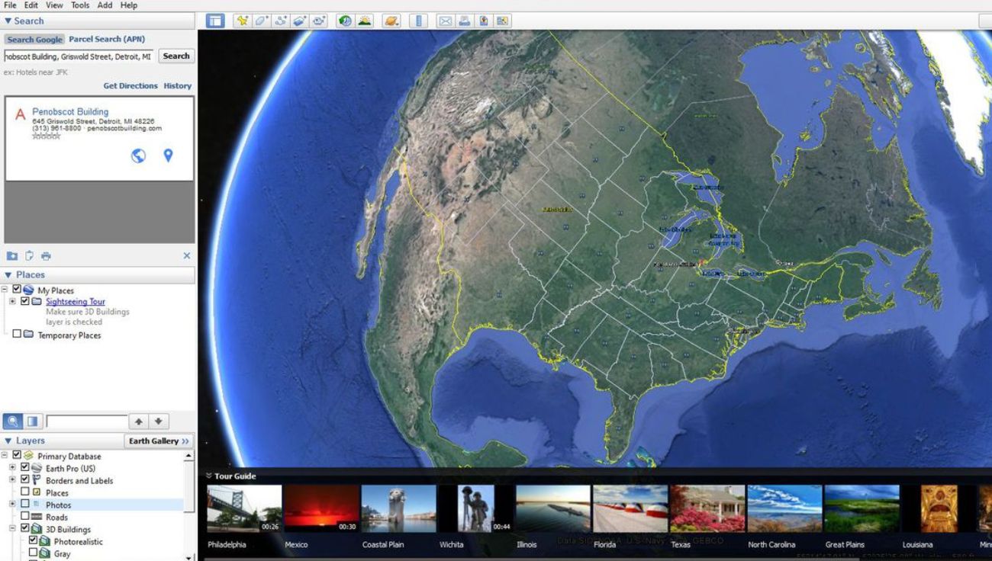Show the ruler tool
The height and width of the screenshot is (561, 992).
(418, 21)
